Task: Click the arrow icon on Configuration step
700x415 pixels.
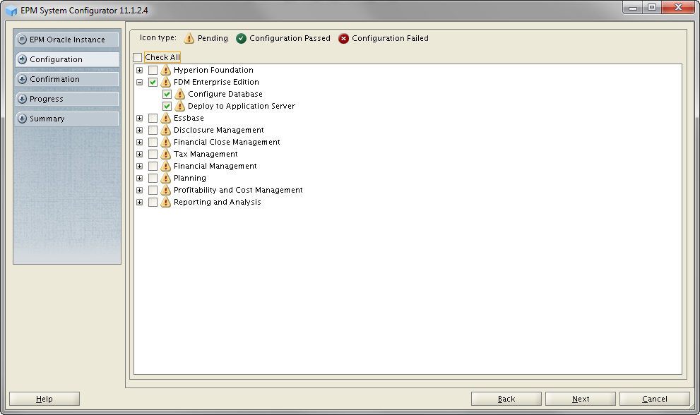Action: coord(23,59)
